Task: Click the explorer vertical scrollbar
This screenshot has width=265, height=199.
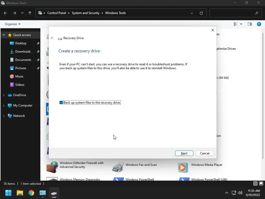Action: point(263,96)
